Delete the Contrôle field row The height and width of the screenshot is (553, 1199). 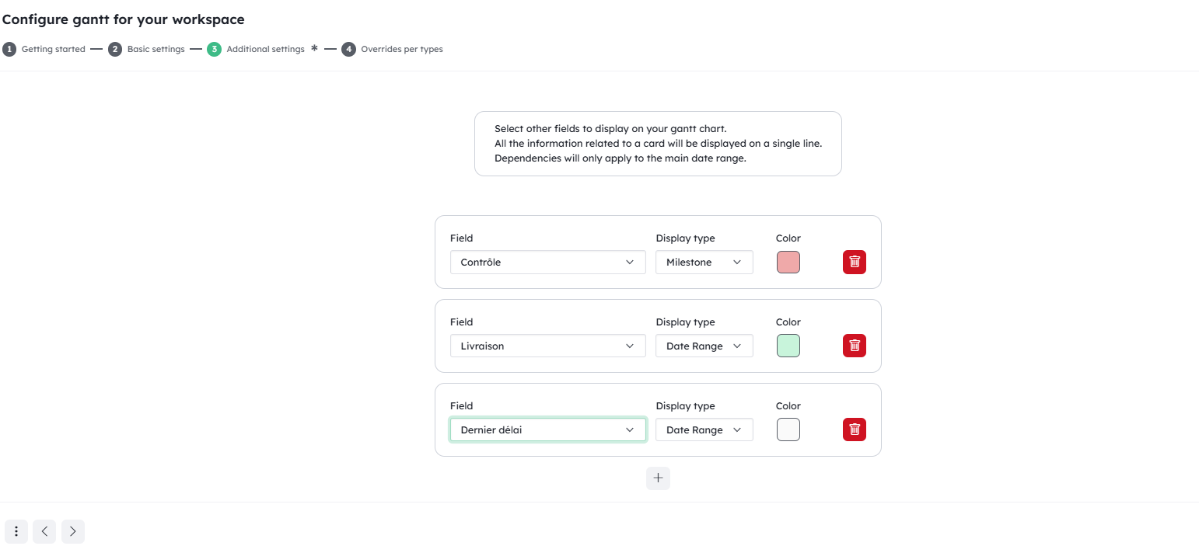(x=854, y=263)
